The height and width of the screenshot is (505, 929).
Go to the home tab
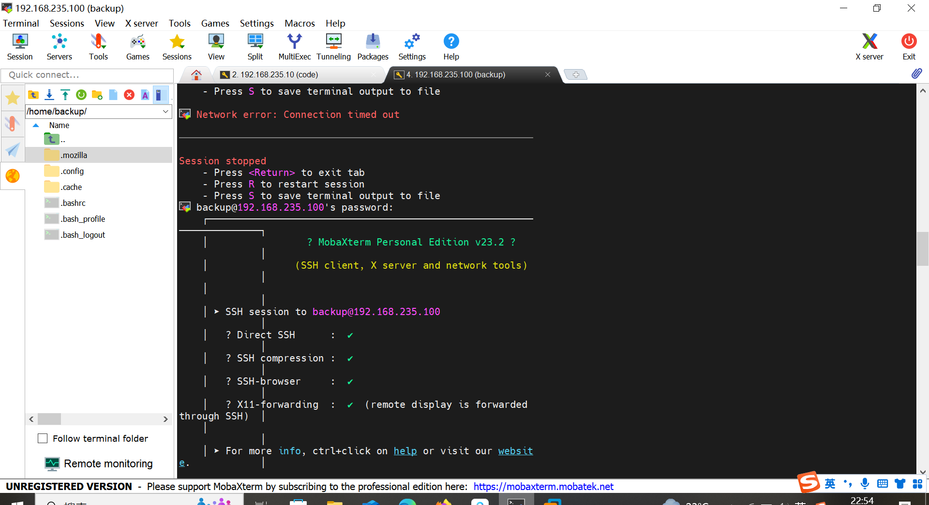coord(196,74)
